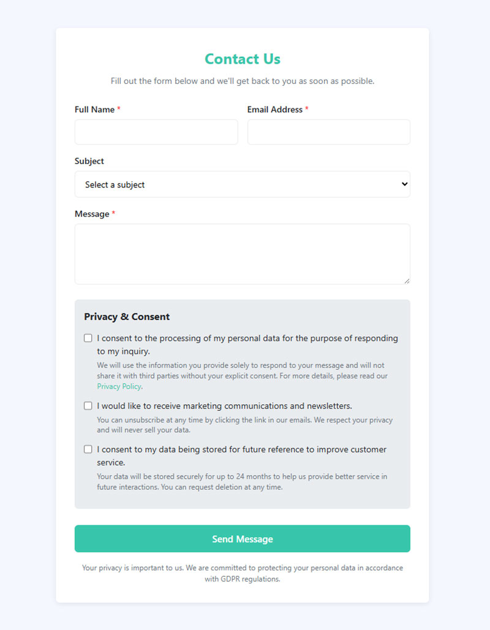Check the data processing consent checkbox

pyautogui.click(x=88, y=337)
